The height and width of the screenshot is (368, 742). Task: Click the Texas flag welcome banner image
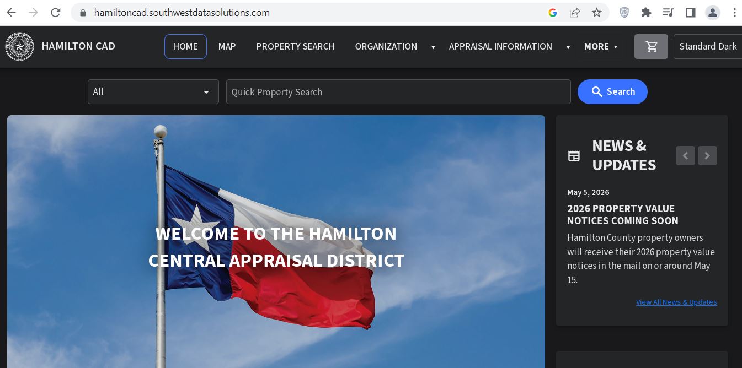pos(276,241)
